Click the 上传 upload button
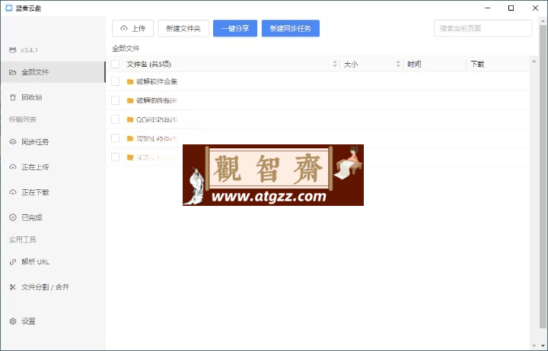 pos(132,28)
